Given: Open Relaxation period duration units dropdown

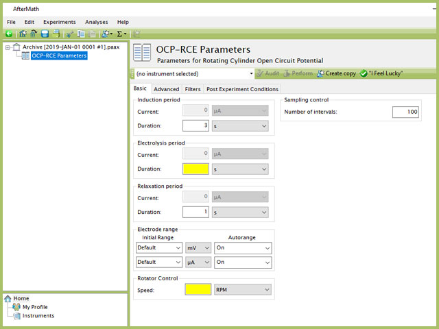Looking at the screenshot, I should 240,212.
